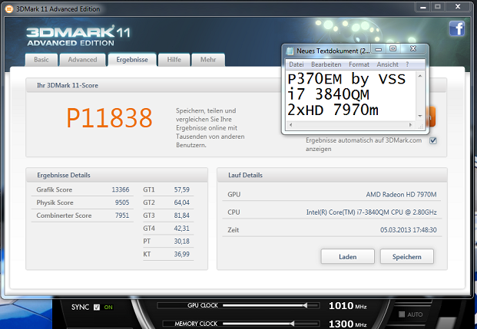Click the P11838 score value
Screen dimensions: 477x329
109,118
